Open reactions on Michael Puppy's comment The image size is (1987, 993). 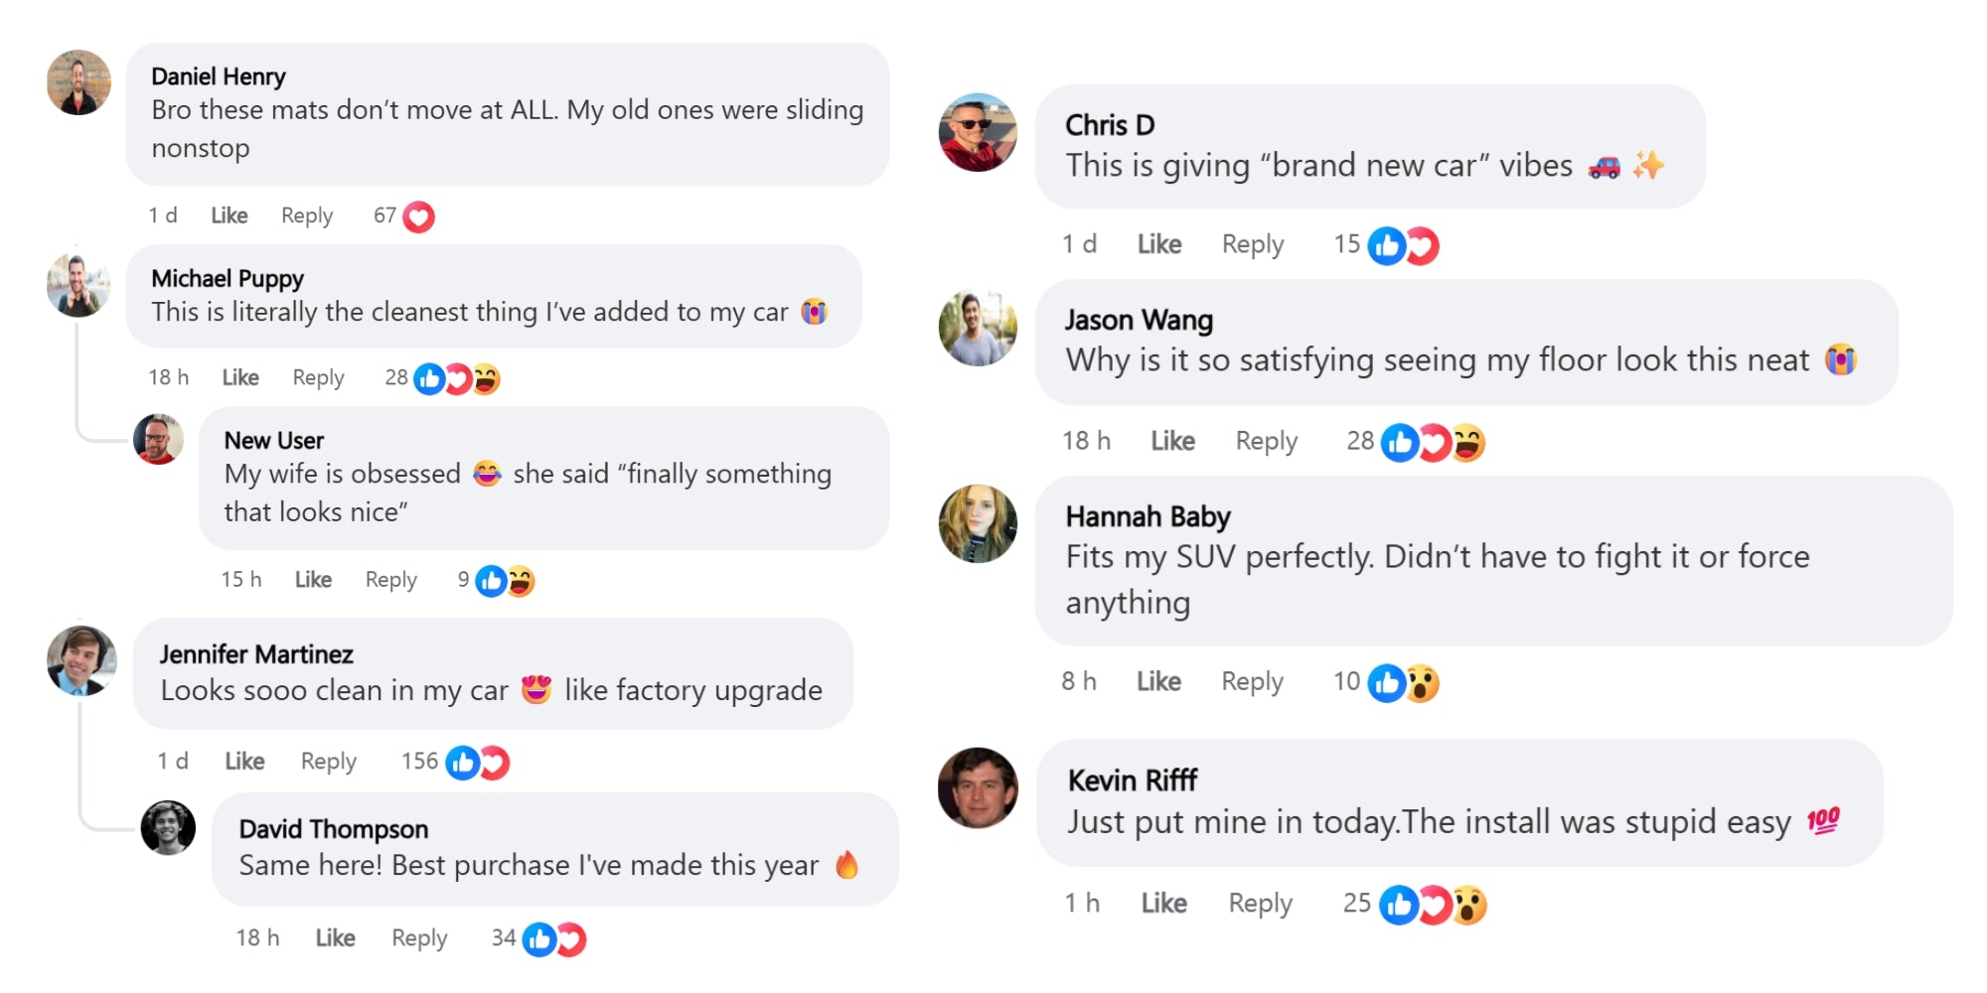point(456,378)
